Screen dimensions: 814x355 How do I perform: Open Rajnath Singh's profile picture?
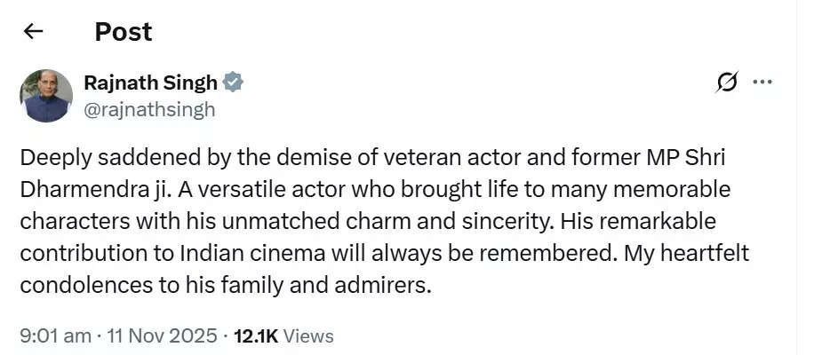coord(45,96)
